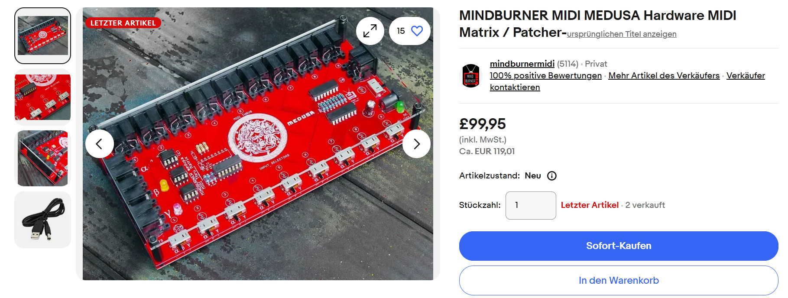Show ursprünglichen Titel anzeigen
788x298 pixels.
pyautogui.click(x=621, y=34)
